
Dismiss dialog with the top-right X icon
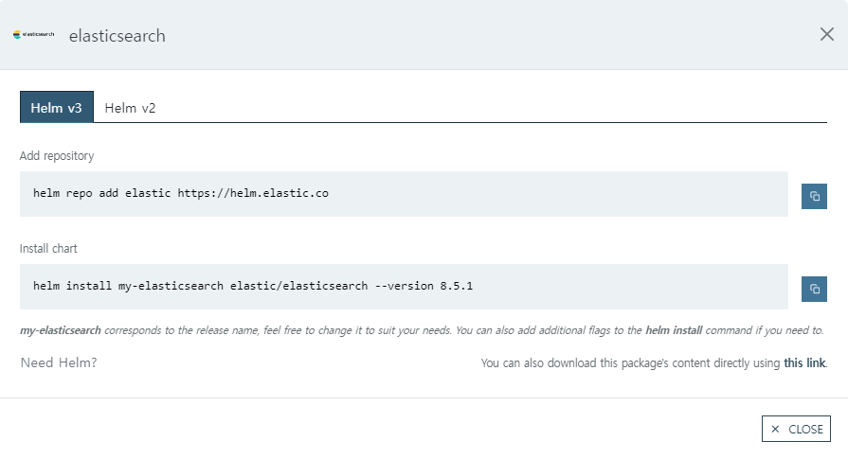(x=826, y=35)
